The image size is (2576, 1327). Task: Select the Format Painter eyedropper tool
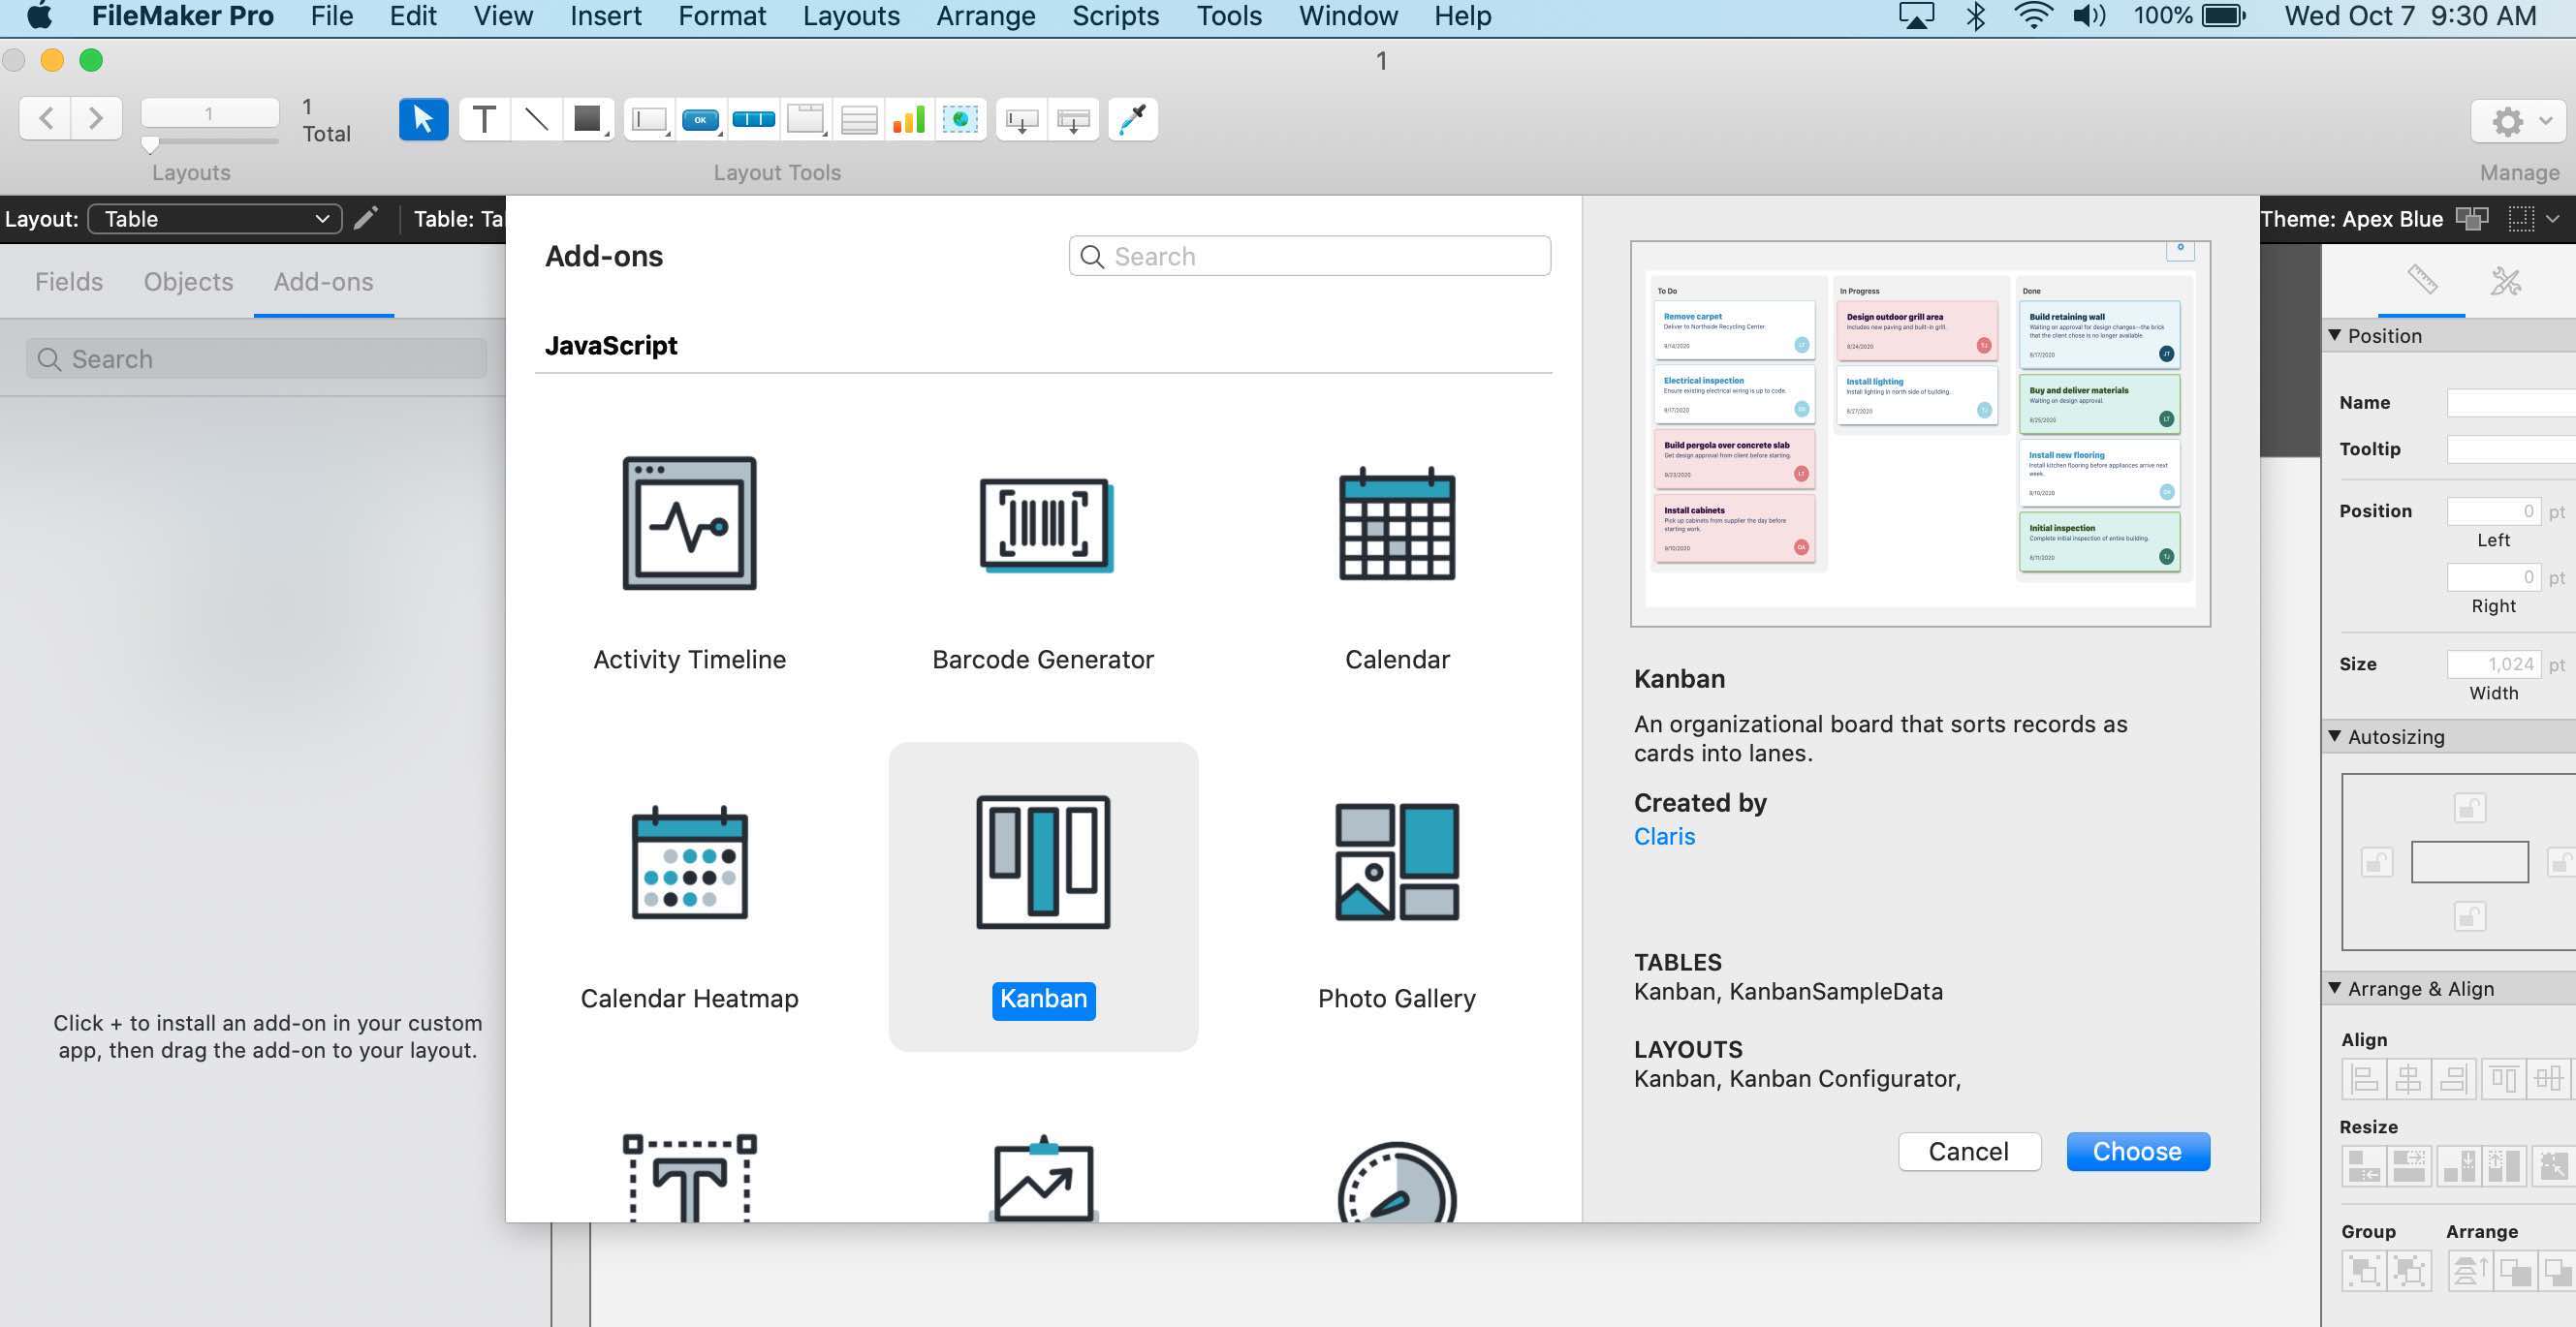pyautogui.click(x=1134, y=120)
